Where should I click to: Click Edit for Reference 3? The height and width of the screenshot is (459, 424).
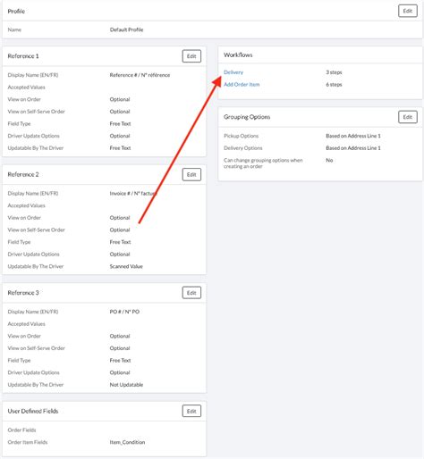click(x=191, y=293)
